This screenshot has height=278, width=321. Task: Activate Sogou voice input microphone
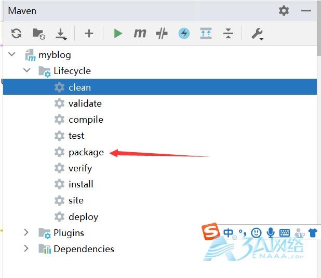[x=271, y=232]
